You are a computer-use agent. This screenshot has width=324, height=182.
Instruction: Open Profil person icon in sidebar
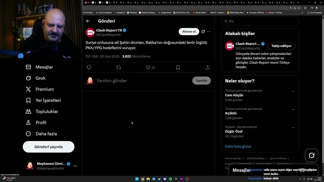28,123
